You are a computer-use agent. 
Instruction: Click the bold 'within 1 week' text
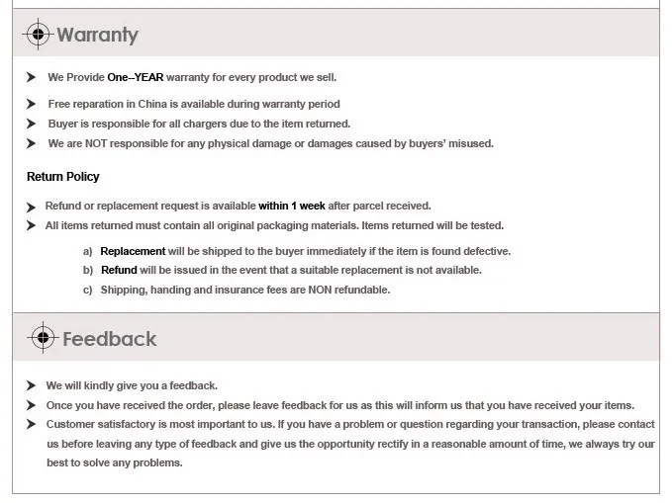point(292,206)
